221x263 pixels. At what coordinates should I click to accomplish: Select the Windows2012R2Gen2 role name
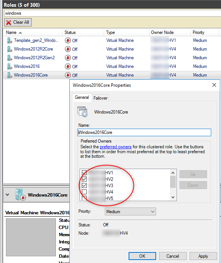point(34,58)
